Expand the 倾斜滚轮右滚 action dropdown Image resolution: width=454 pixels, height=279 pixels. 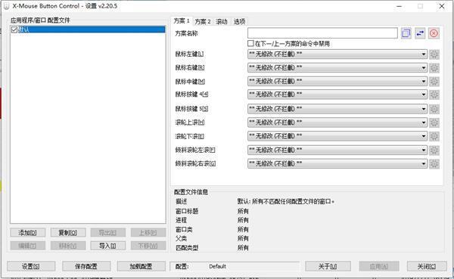point(337,164)
